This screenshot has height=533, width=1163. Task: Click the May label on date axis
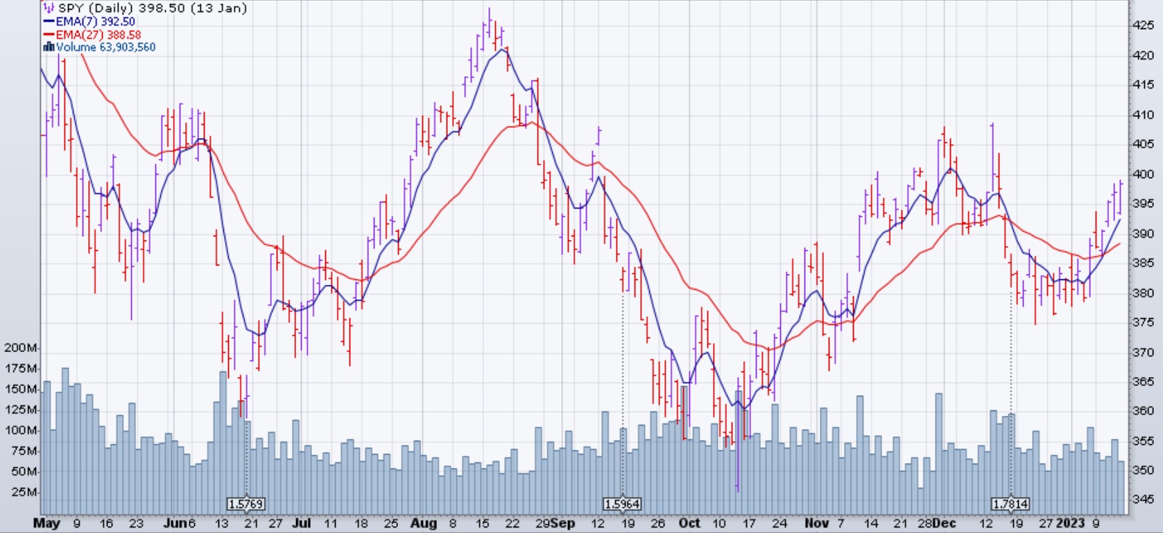[x=46, y=523]
